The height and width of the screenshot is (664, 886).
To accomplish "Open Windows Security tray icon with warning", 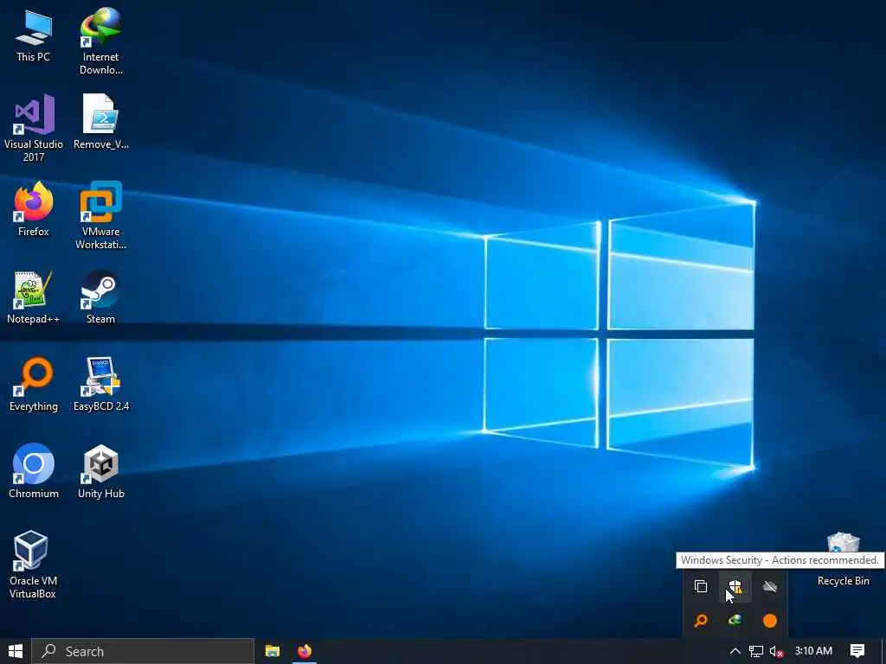I will (x=735, y=586).
